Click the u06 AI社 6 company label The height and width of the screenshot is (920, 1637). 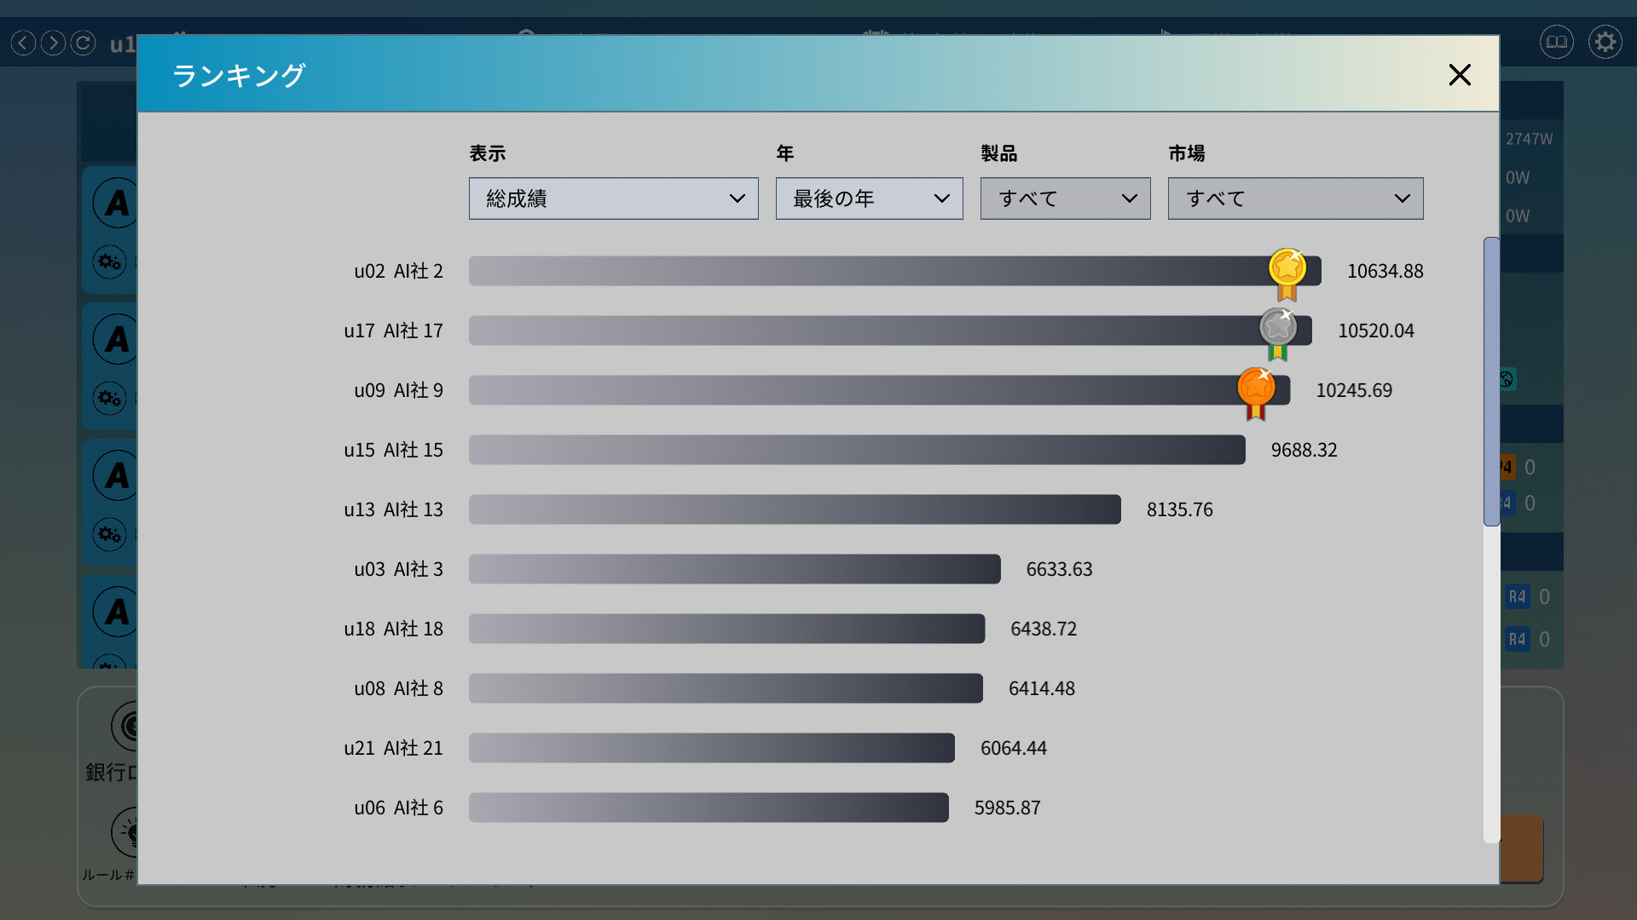[398, 808]
